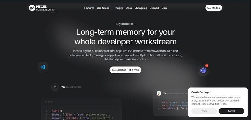This screenshot has height=120, width=251.
Task: Open the Changelog page
Action: [x=141, y=8]
